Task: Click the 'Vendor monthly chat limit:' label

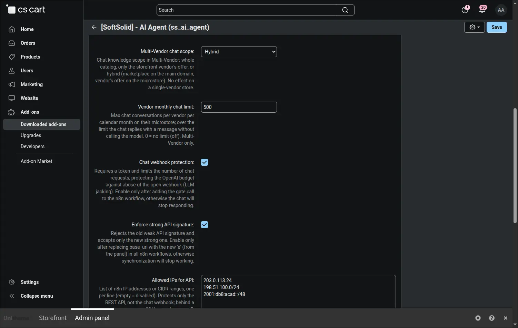Action: 166,107
